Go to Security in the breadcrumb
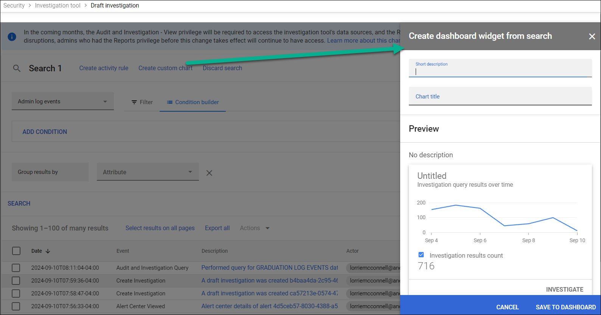The height and width of the screenshot is (315, 601). [x=14, y=6]
